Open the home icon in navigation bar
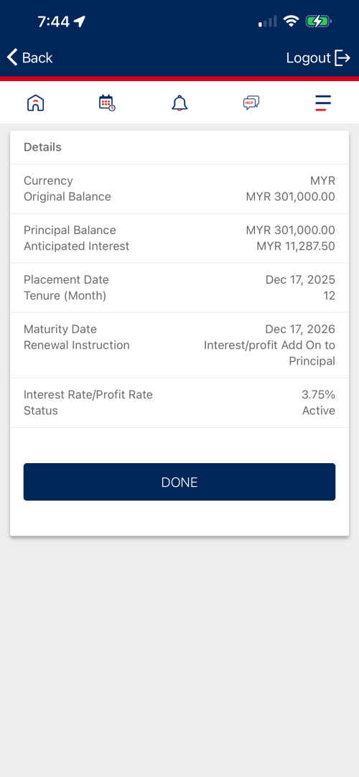This screenshot has width=359, height=777. [x=36, y=103]
